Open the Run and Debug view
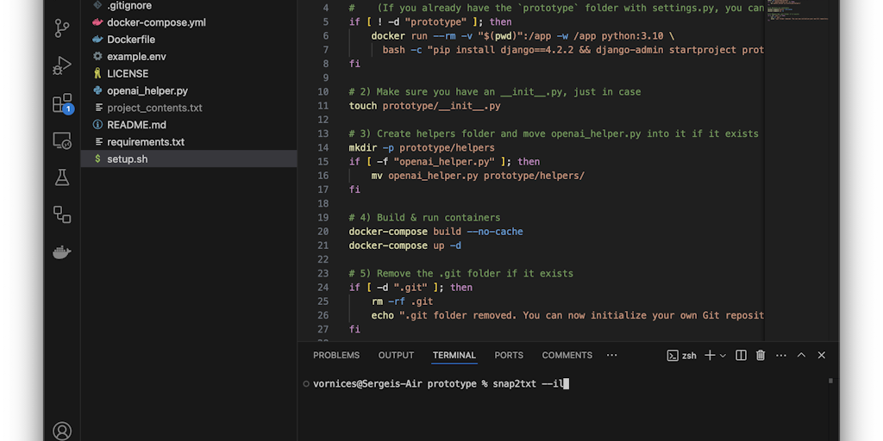 (62, 65)
